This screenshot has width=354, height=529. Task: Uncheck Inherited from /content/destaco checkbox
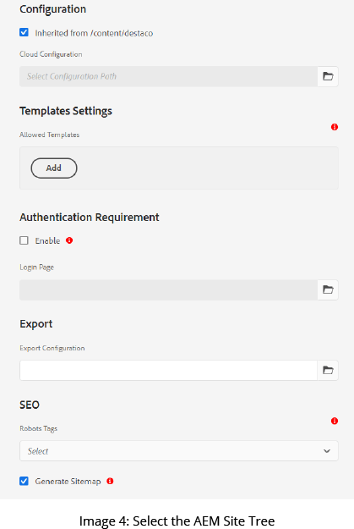[x=24, y=33]
